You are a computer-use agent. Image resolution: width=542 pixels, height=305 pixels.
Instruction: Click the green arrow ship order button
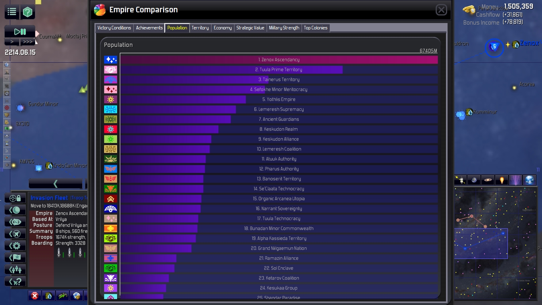(x=63, y=295)
